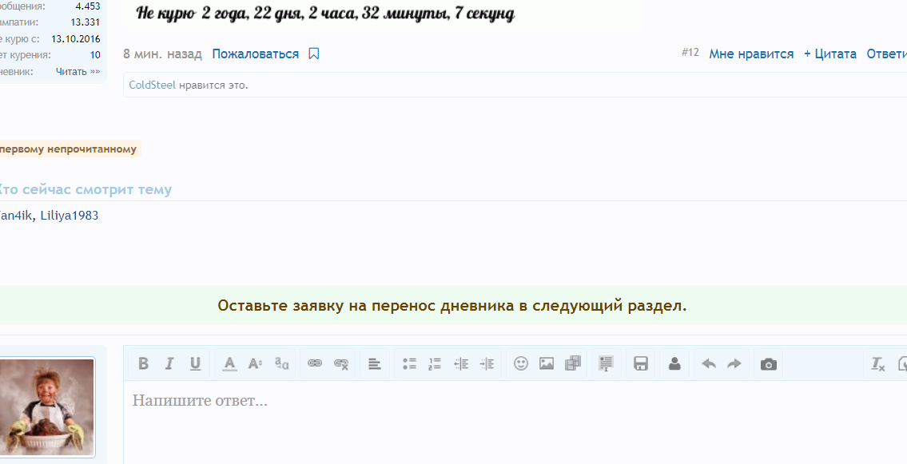907x464 pixels.
Task: Open the smilies picker
Action: coord(521,363)
